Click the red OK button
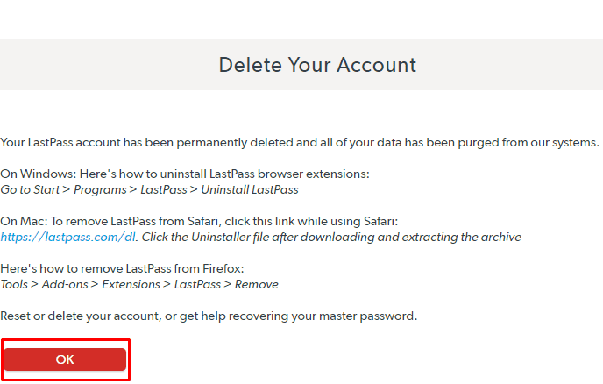 pos(65,359)
